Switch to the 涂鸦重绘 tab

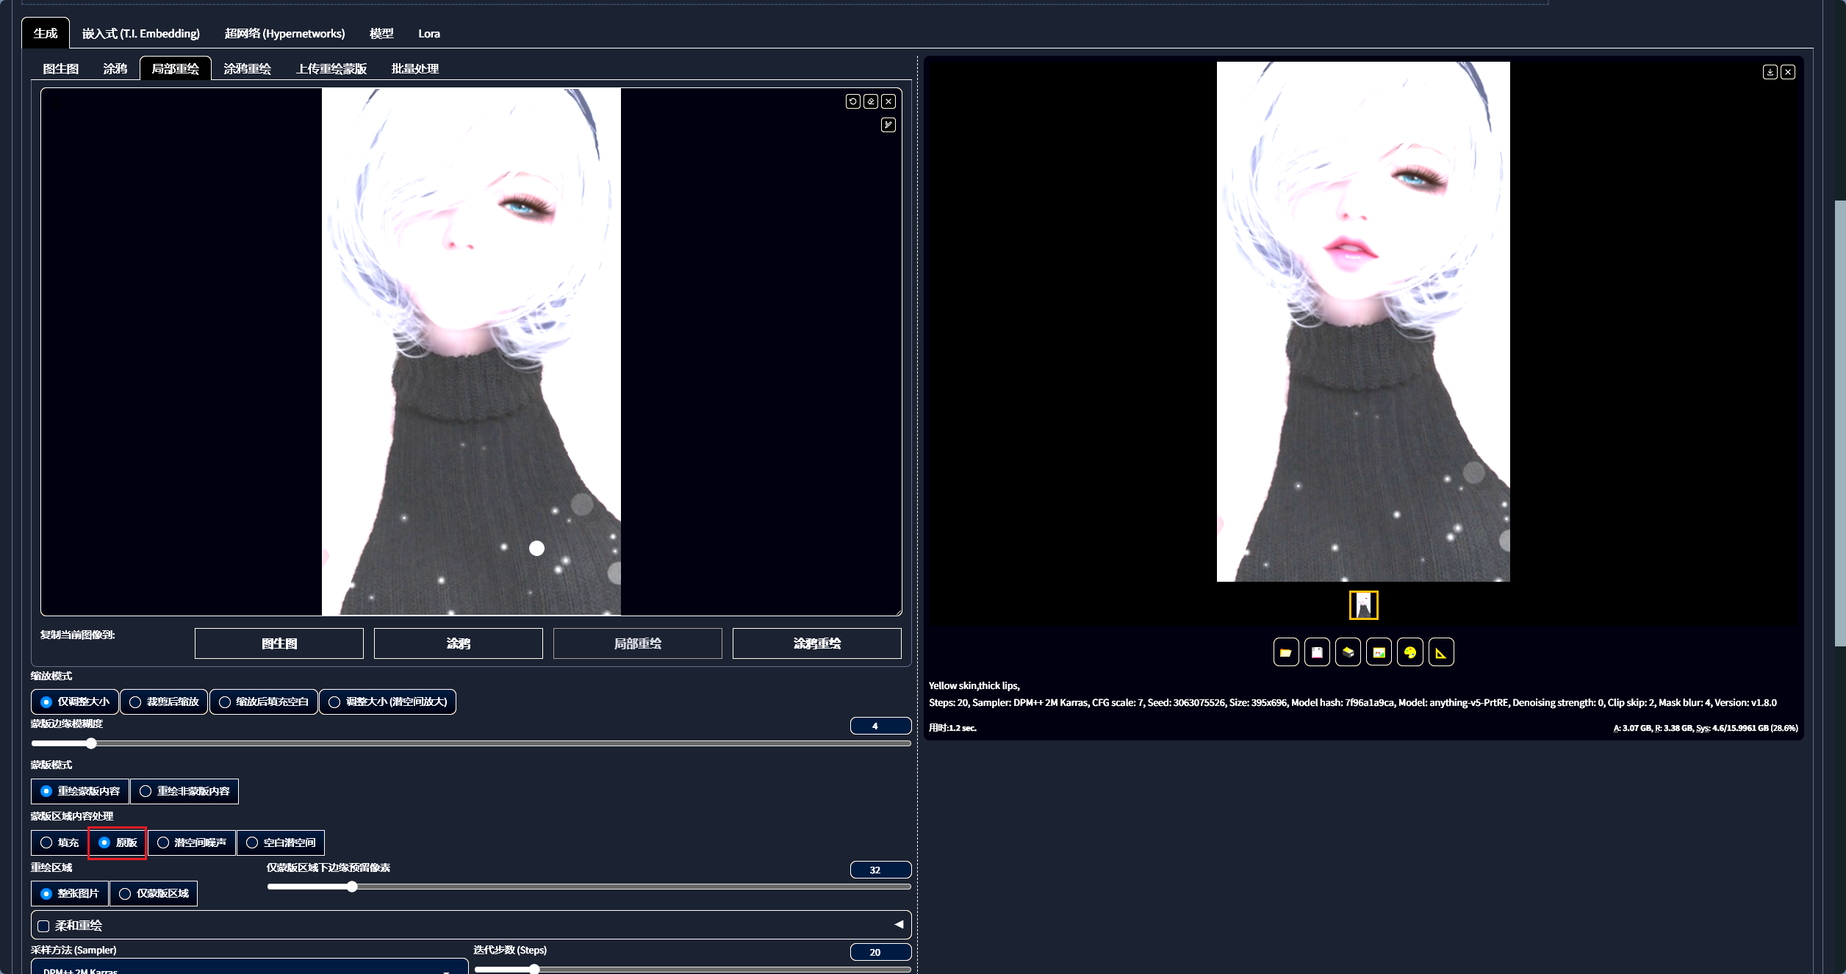[247, 68]
